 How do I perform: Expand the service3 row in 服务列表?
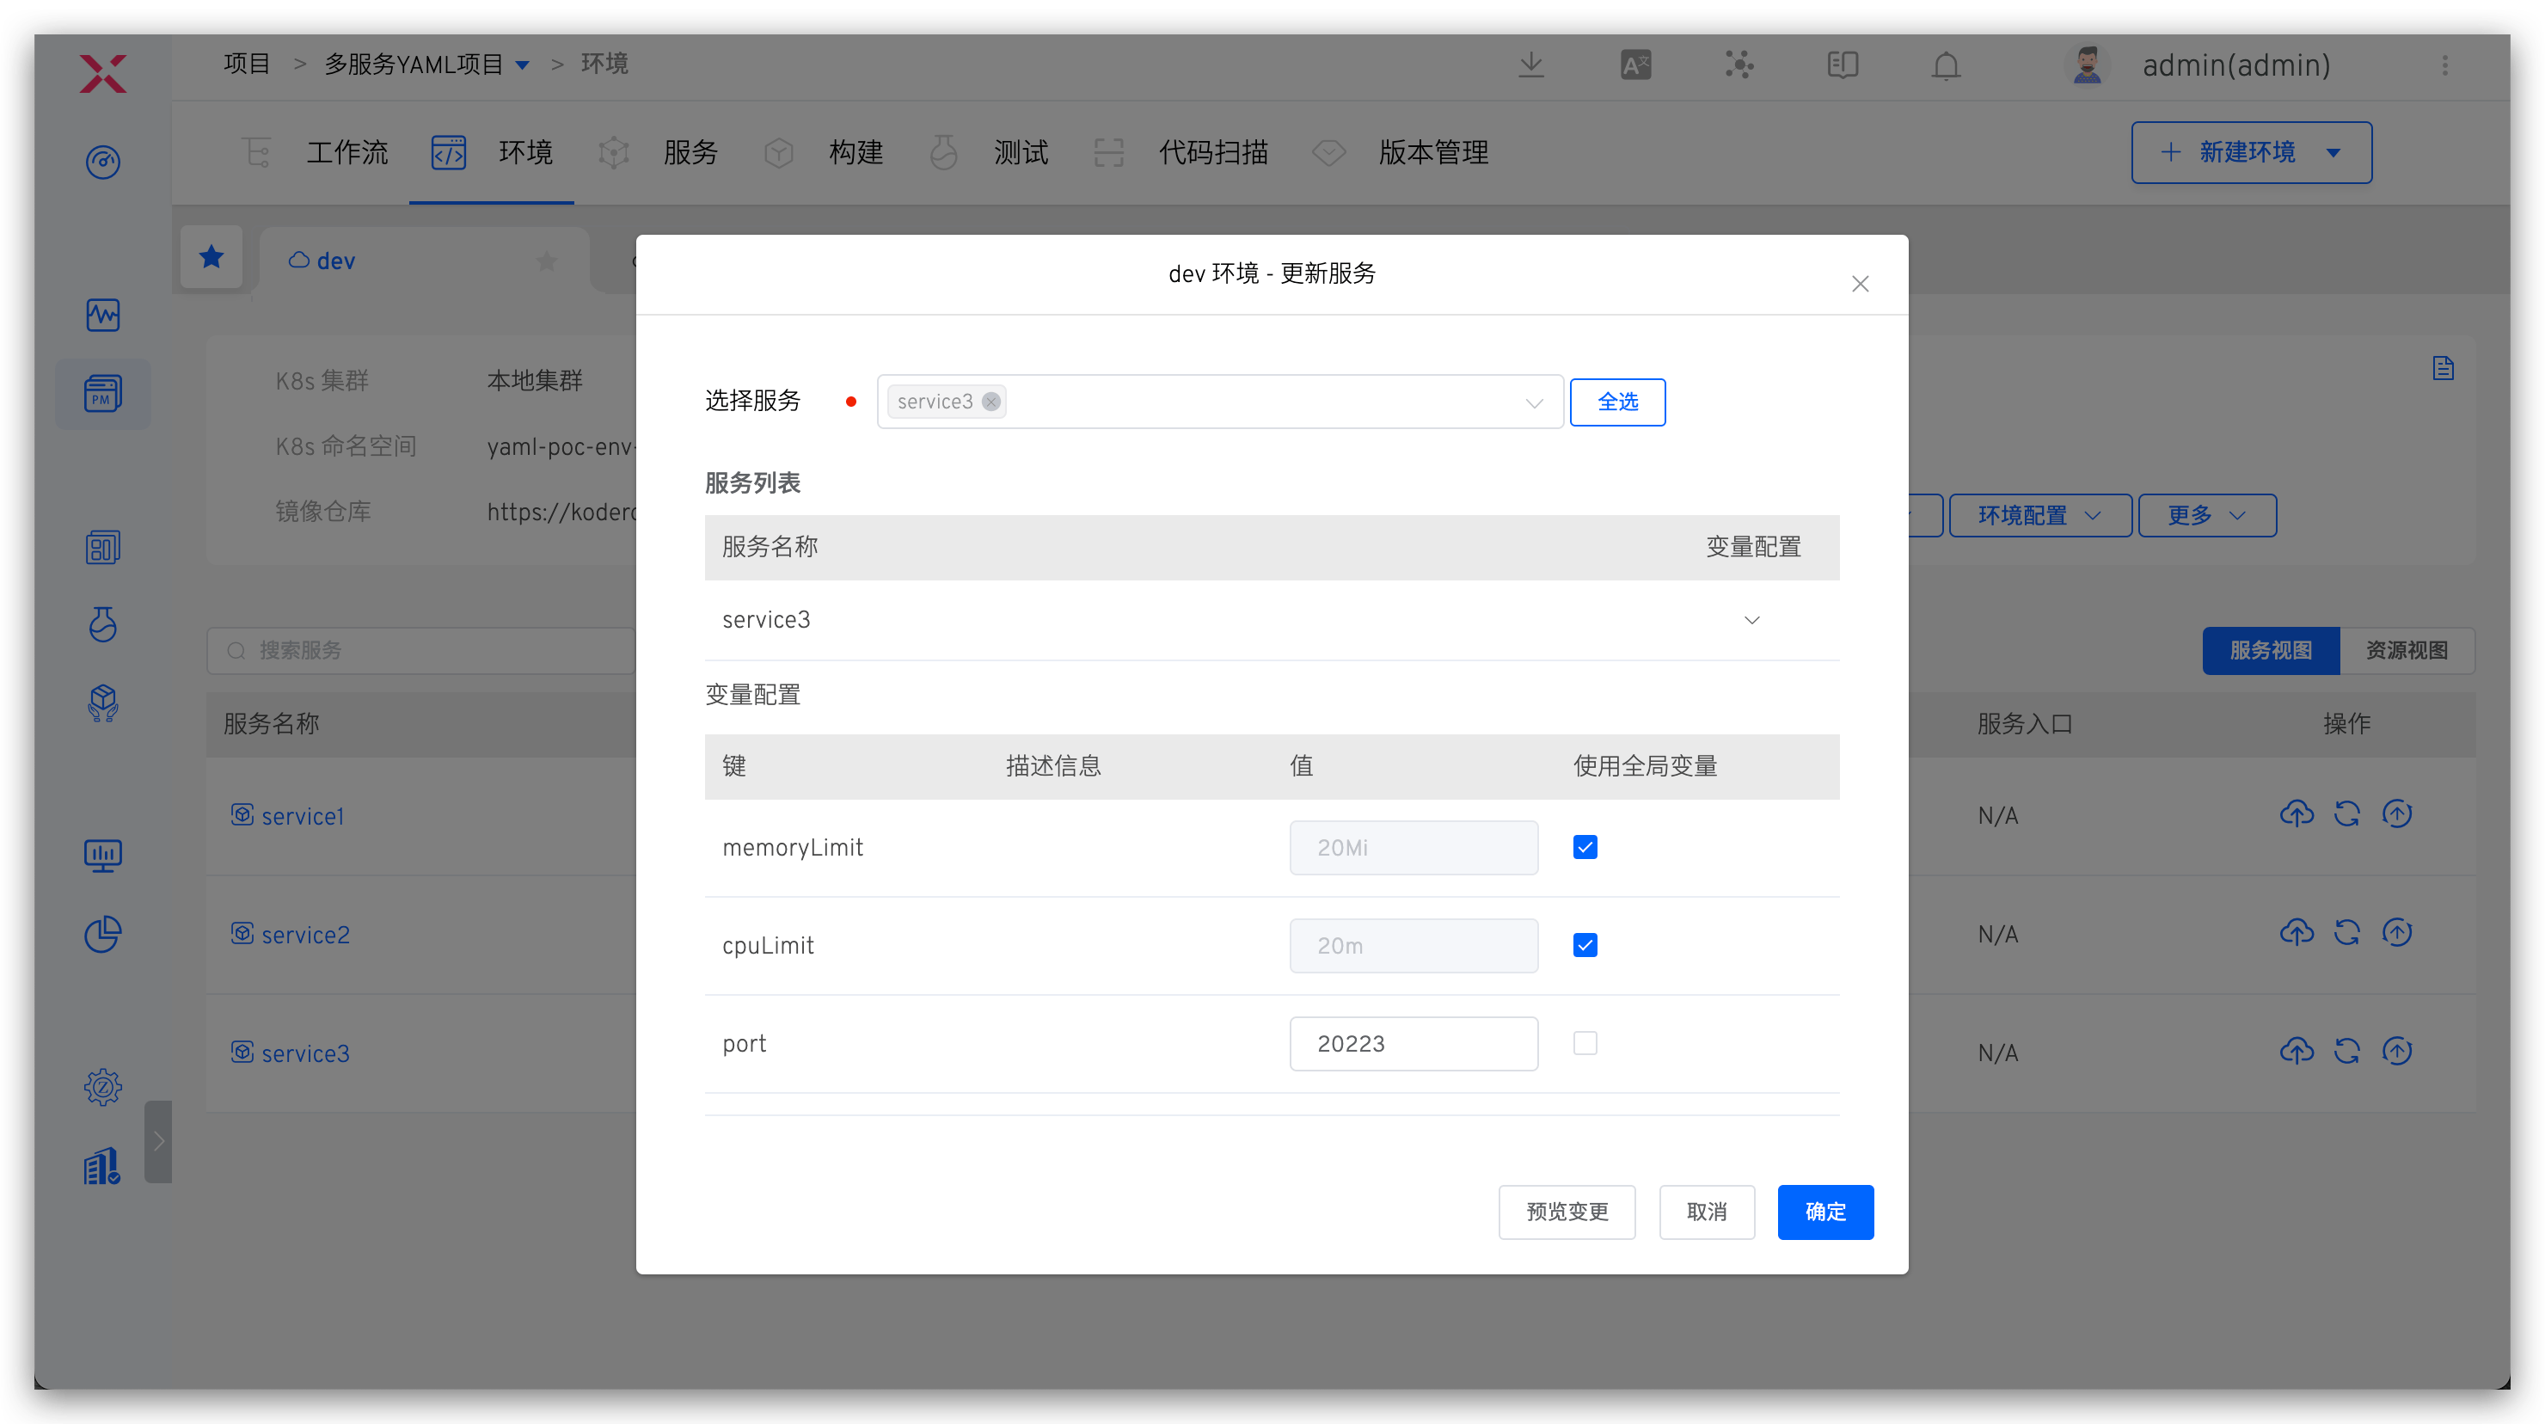pos(1752,620)
